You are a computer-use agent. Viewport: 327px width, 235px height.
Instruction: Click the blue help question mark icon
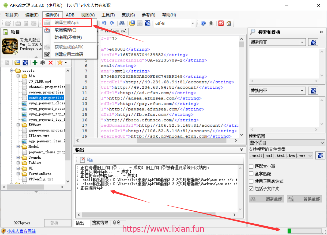pyautogui.click(x=203, y=23)
